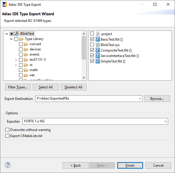Collapse the Type Library tree node
175x173 pixels.
point(11,39)
